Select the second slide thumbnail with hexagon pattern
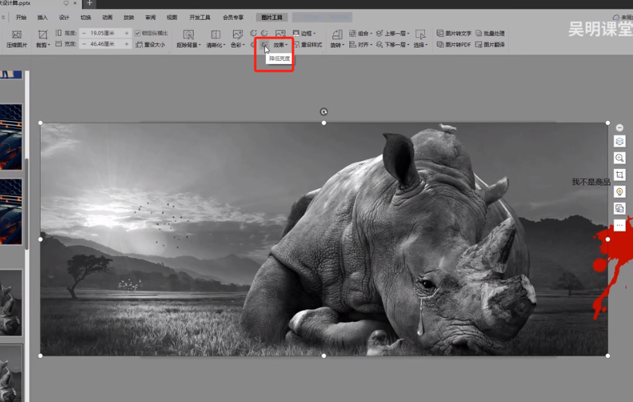The image size is (633, 402). pyautogui.click(x=11, y=137)
